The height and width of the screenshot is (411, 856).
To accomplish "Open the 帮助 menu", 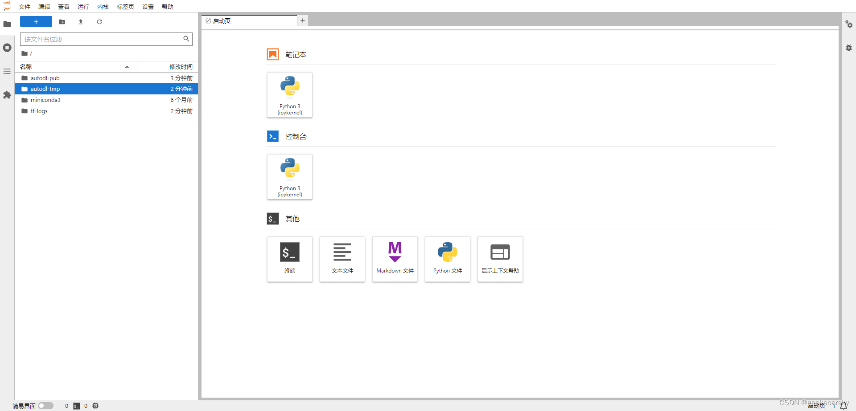I will [x=168, y=7].
